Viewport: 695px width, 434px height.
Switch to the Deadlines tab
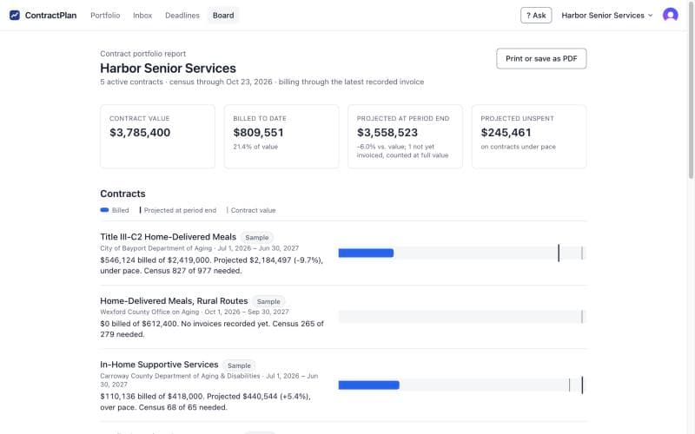182,15
